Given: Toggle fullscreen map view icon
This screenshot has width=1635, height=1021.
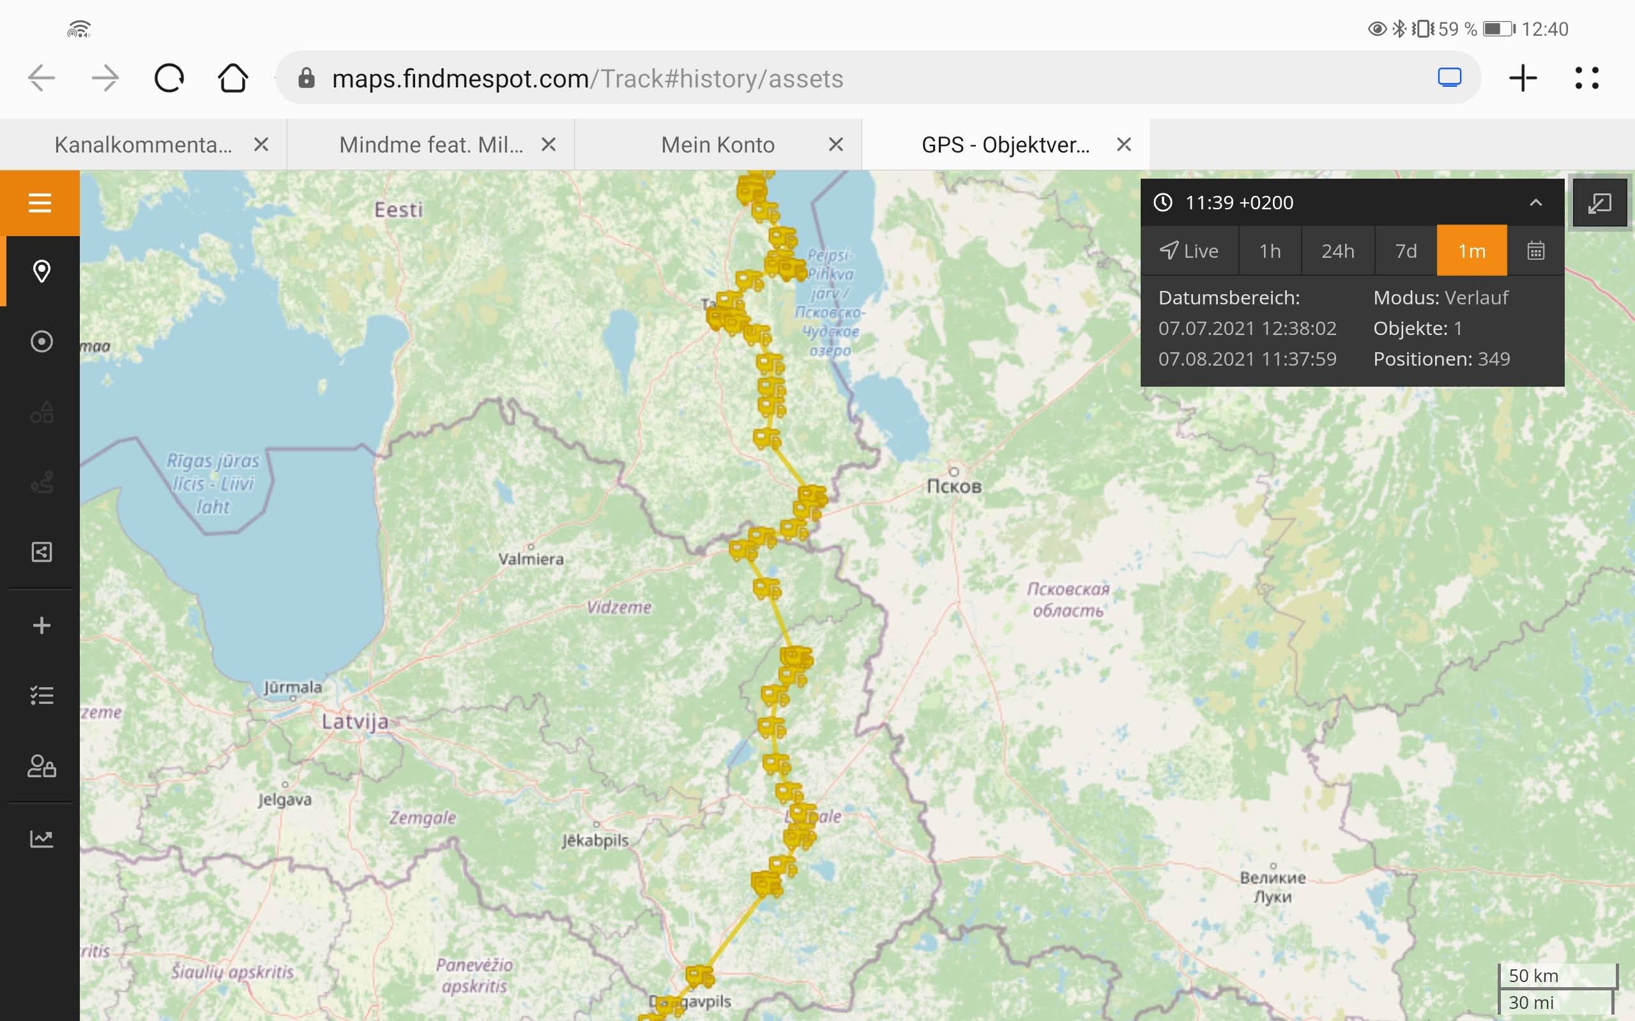Looking at the screenshot, I should tap(1599, 204).
